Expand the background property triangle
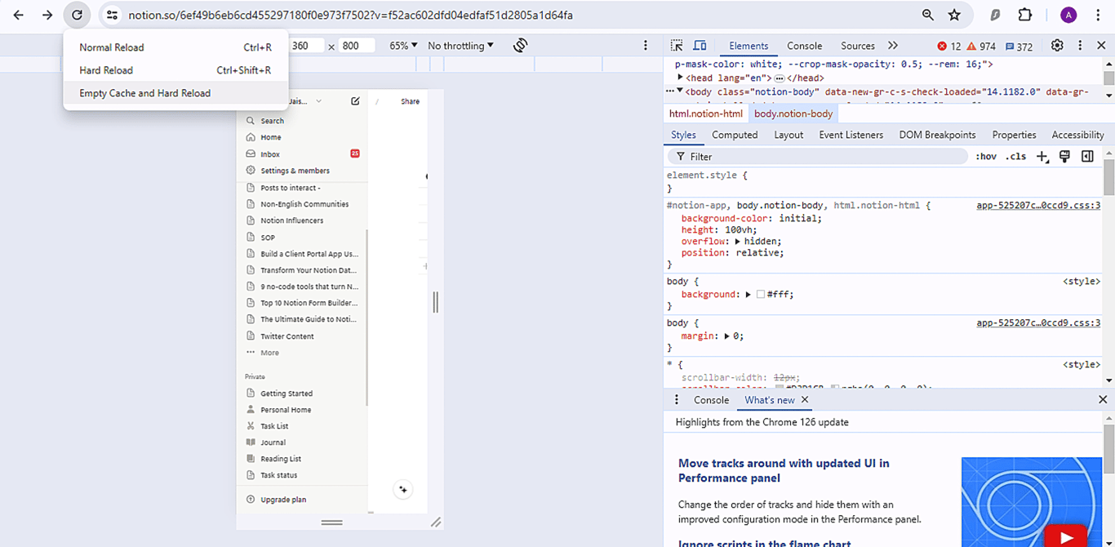The width and height of the screenshot is (1115, 547). [748, 295]
